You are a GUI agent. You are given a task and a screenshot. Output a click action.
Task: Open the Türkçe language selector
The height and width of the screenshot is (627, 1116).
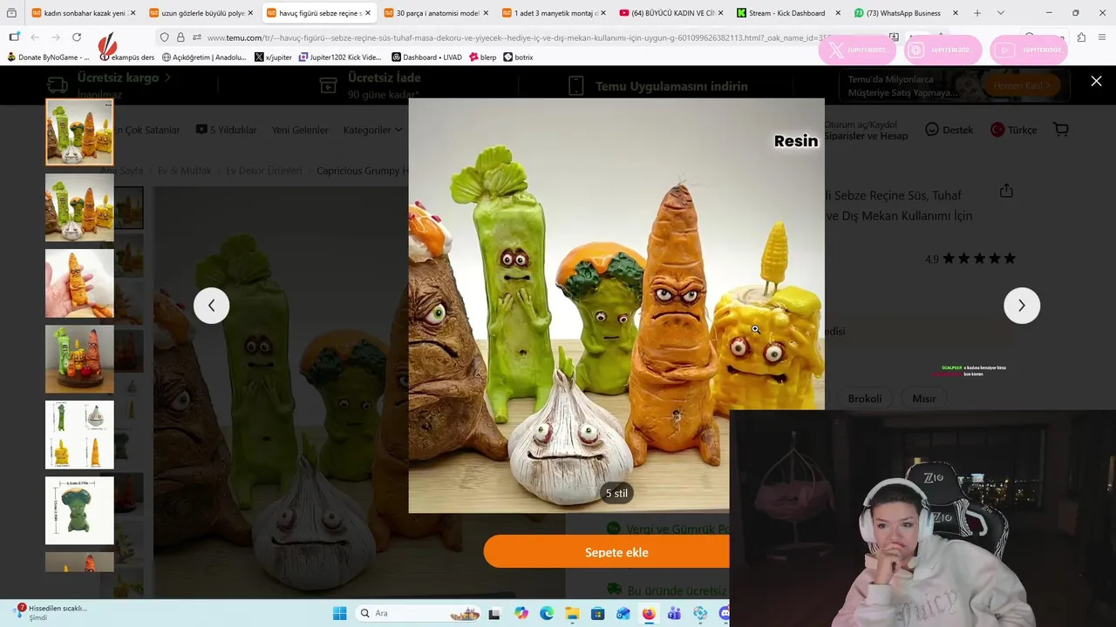point(1014,130)
